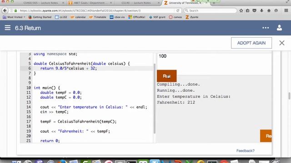Click the Pocket save icon
This screenshot has height=163, width=291.
point(255,10)
